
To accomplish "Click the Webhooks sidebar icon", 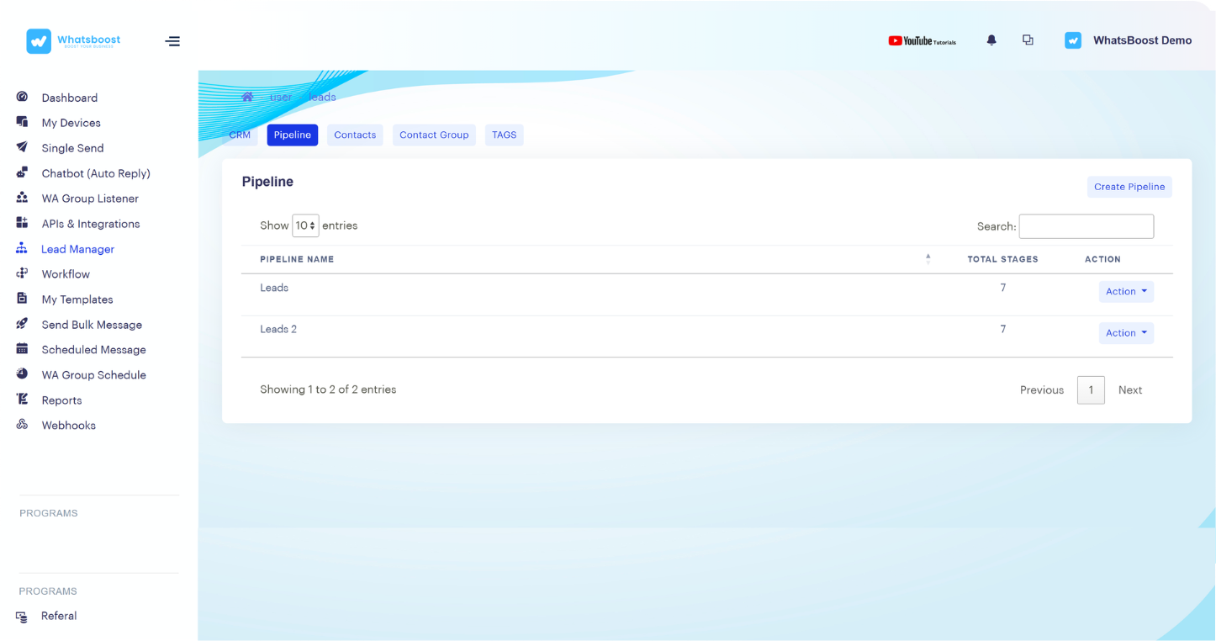I will [23, 426].
